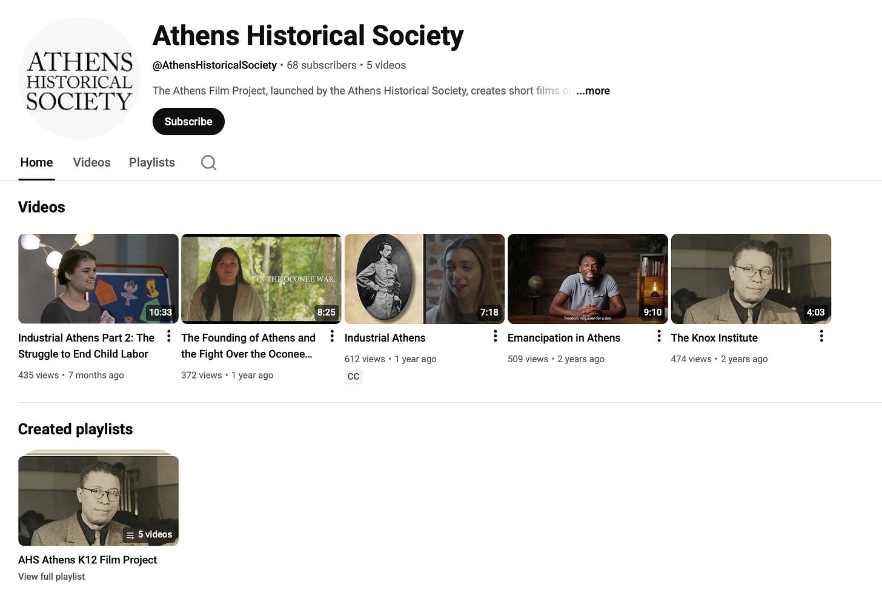Open three-dot menu for Emancipation in Athens
Viewport: 882px width, 596px height.
coord(658,336)
